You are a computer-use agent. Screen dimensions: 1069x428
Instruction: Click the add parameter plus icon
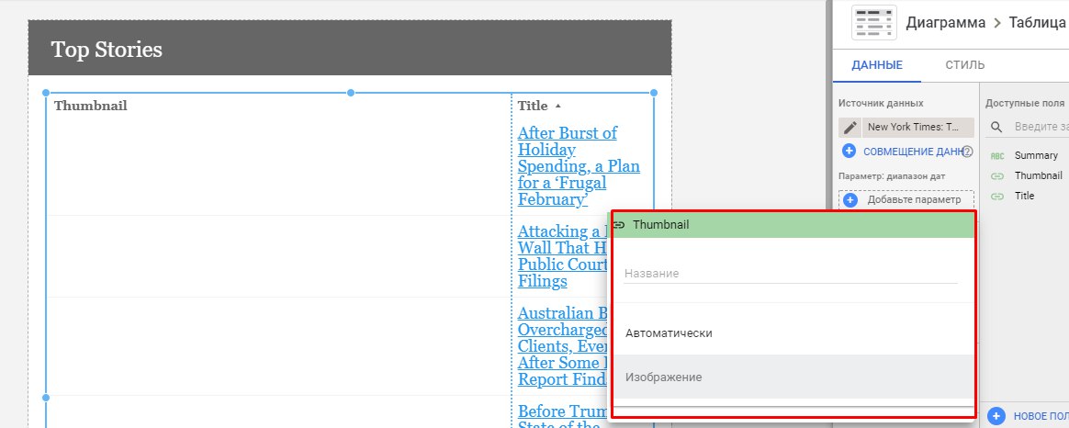(850, 199)
